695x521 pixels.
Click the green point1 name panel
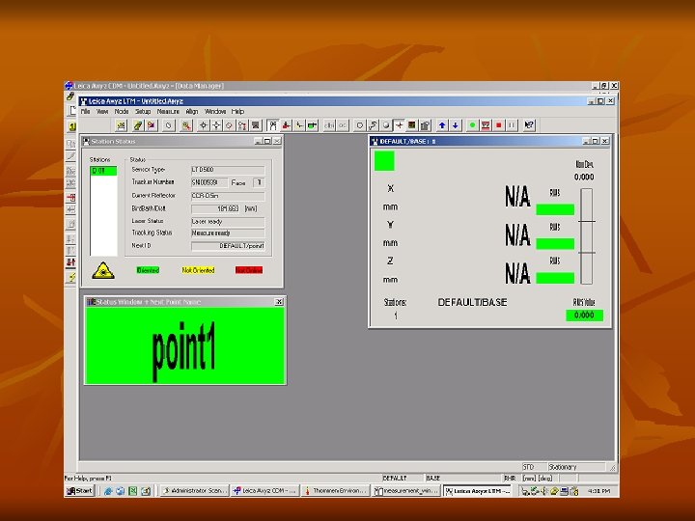tap(184, 345)
